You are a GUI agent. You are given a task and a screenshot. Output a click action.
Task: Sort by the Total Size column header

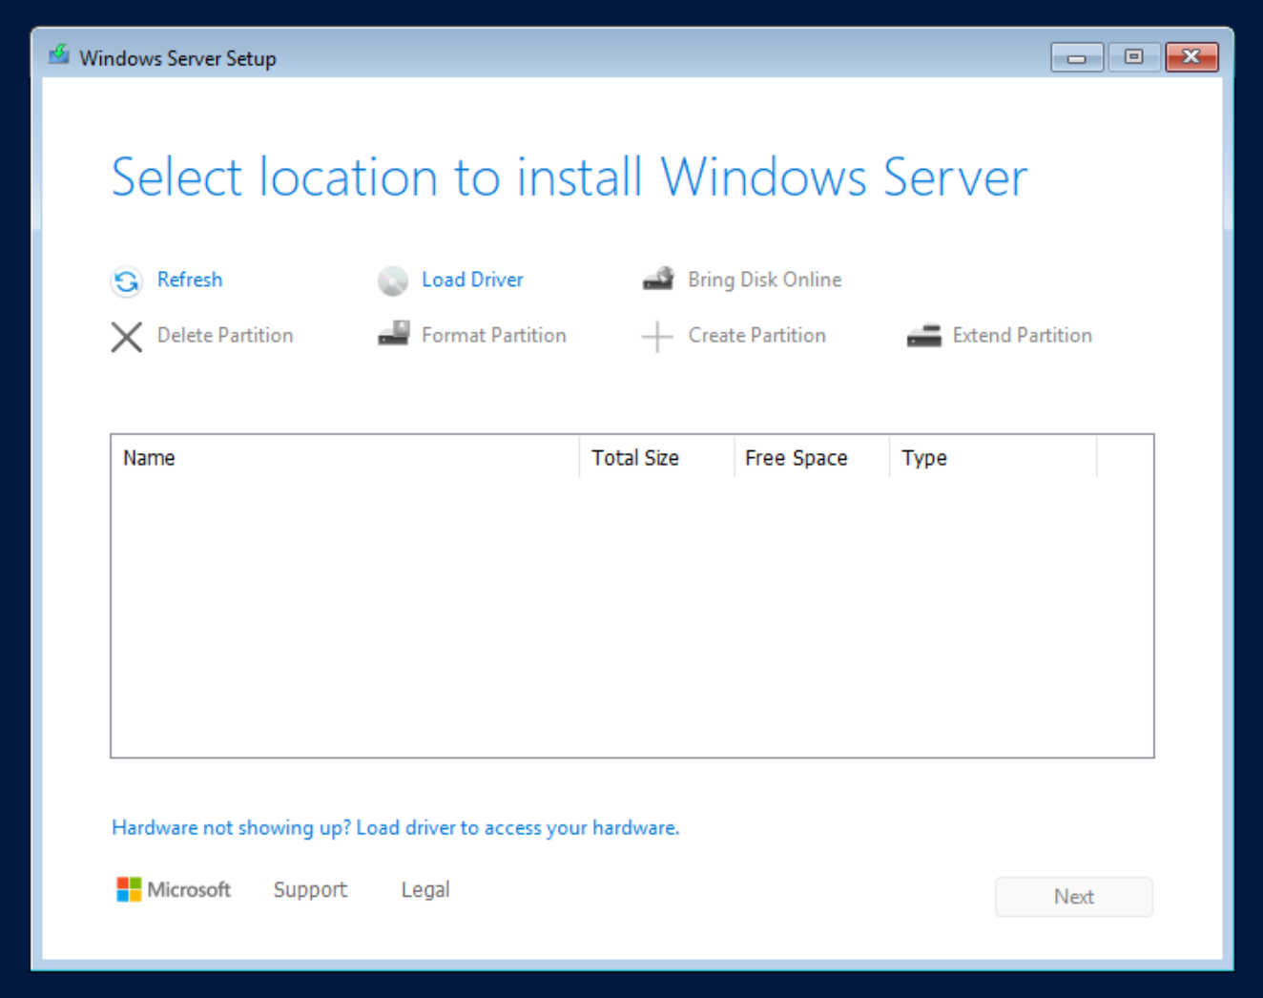(x=657, y=458)
